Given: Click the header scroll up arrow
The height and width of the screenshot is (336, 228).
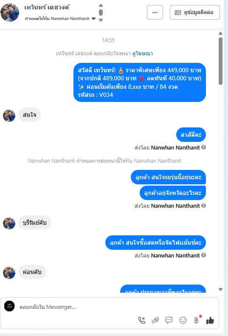Looking at the screenshot, I should [x=101, y=5].
